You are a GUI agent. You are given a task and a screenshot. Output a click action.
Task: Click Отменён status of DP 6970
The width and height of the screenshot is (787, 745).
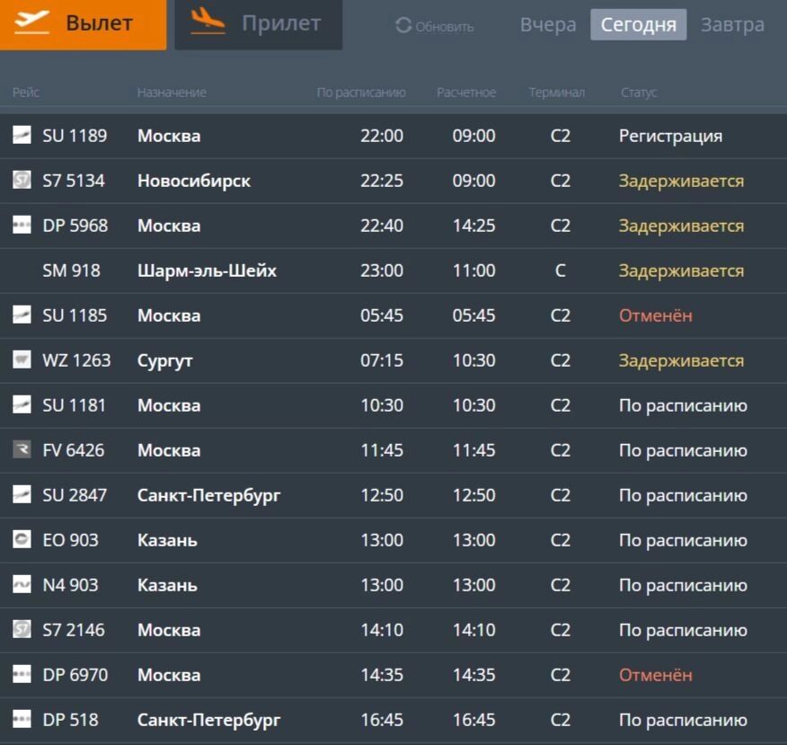(656, 675)
